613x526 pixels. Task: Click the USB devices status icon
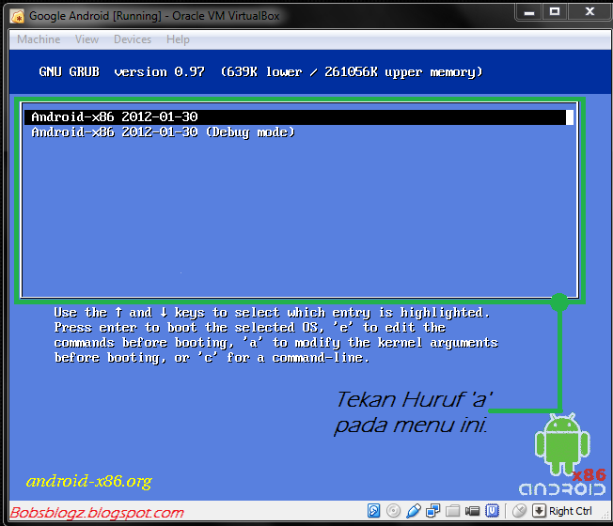414,510
